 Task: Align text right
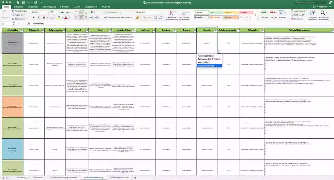pos(86,17)
